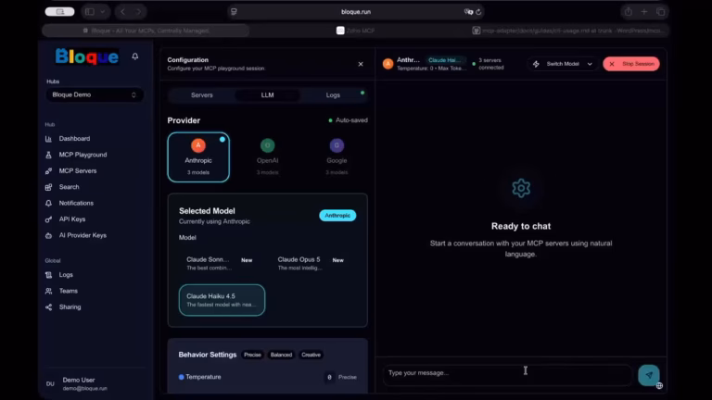Viewport: 712px width, 400px height.
Task: Select OpenAI provider card
Action: click(267, 157)
